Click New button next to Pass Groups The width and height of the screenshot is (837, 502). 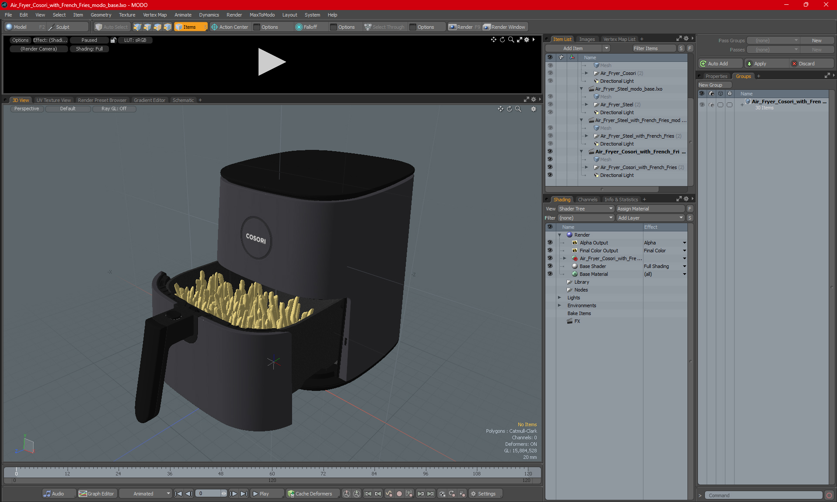pyautogui.click(x=817, y=41)
